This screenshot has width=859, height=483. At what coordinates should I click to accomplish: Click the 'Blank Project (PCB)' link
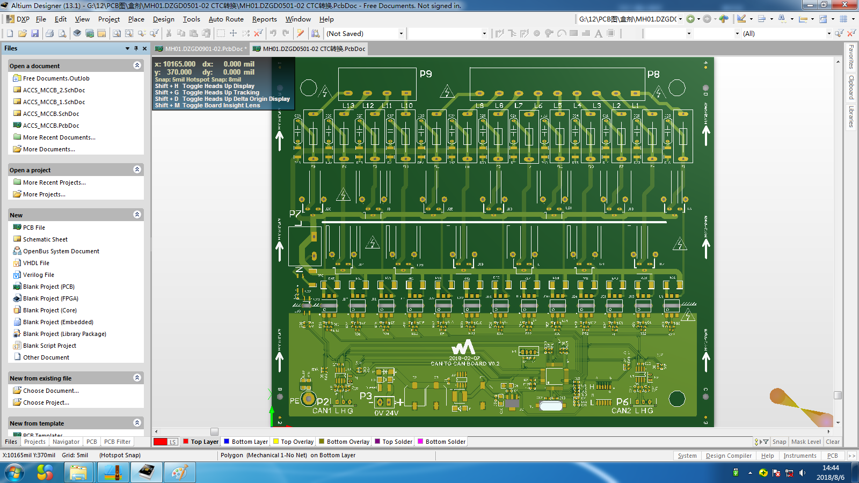coord(49,287)
